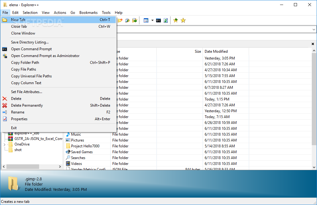Viewport: 317px width, 205px height.
Task: Select the Videos filmstrip icon
Action: pos(68,163)
